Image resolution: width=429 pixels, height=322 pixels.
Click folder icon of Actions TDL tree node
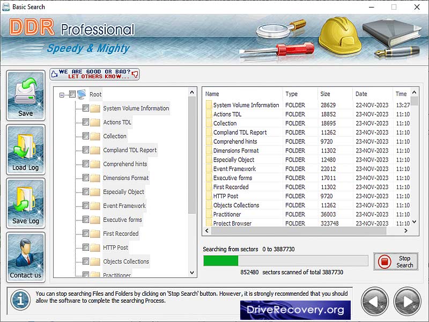pos(95,122)
